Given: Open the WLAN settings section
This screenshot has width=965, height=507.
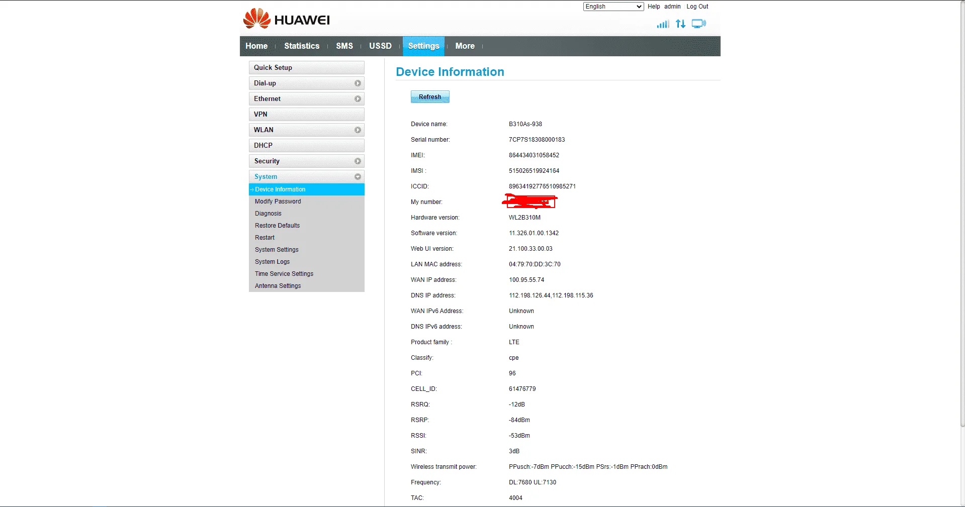Looking at the screenshot, I should coord(306,130).
